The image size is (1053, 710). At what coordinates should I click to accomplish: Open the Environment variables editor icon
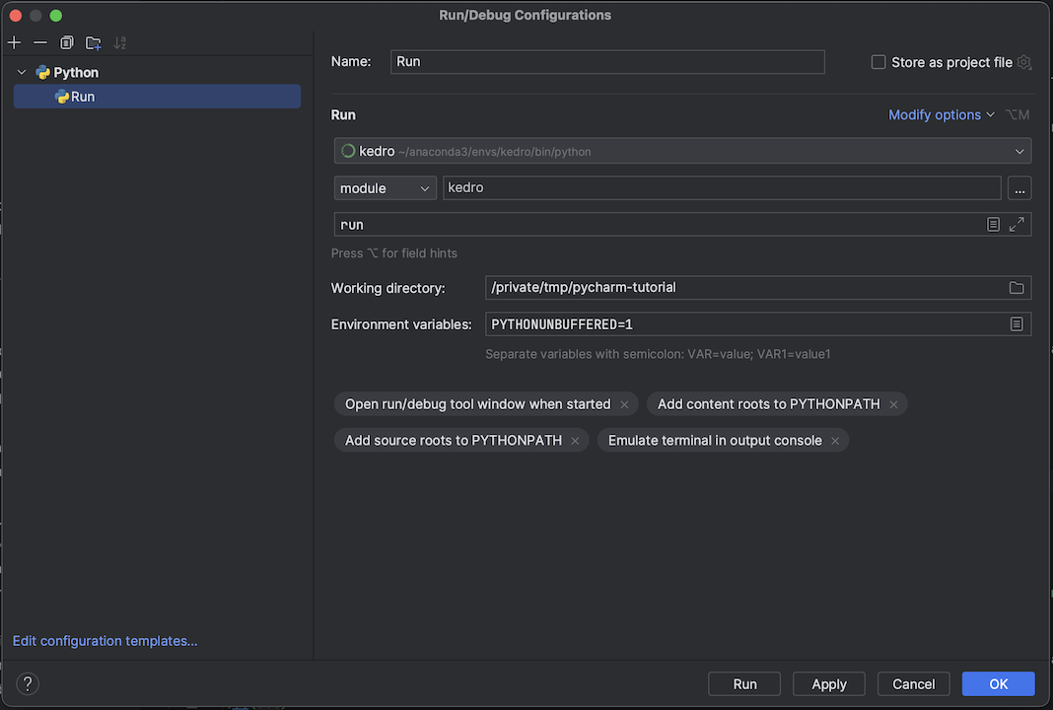tap(1016, 324)
